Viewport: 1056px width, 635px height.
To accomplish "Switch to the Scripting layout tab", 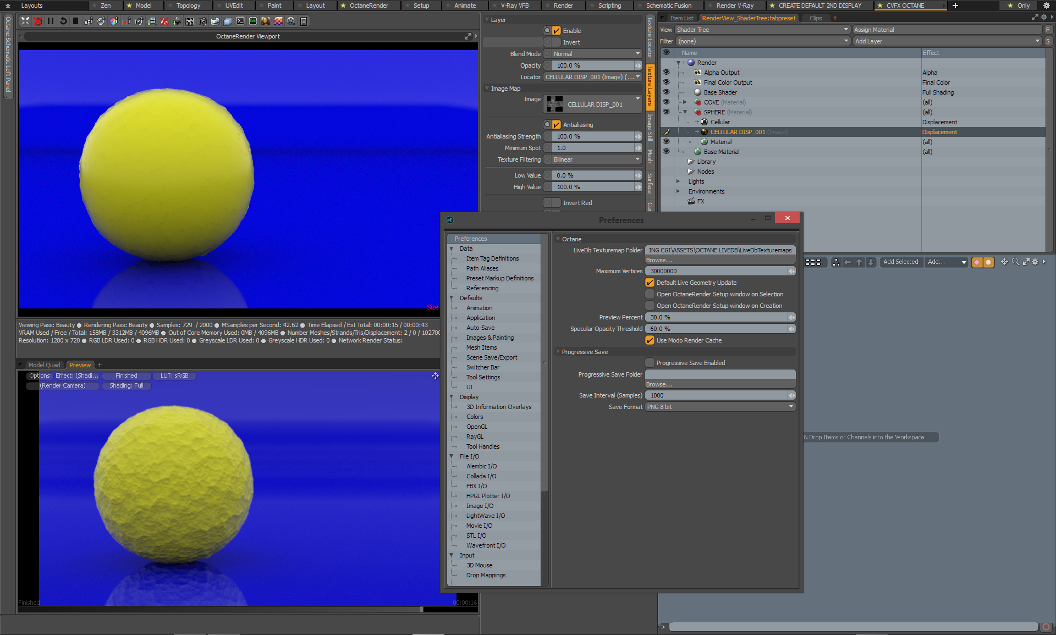I will click(609, 5).
